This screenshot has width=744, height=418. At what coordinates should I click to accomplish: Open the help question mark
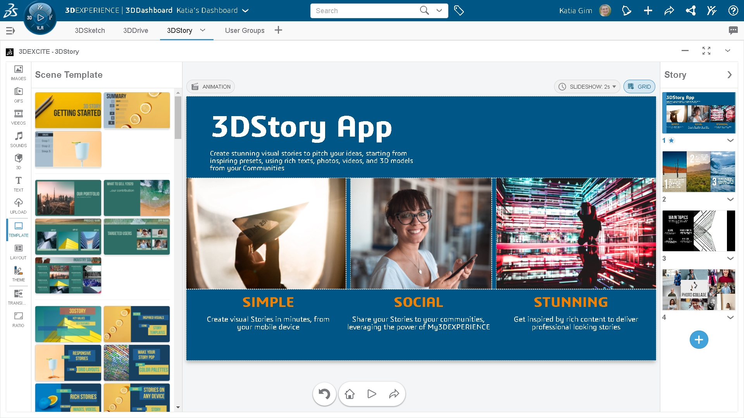point(733,10)
